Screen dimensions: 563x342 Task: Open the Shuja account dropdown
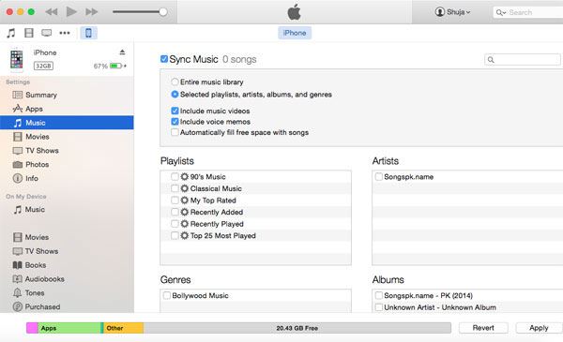452,12
